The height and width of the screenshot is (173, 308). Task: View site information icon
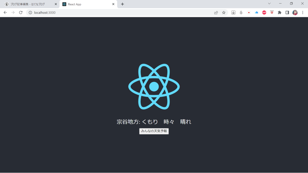30,13
